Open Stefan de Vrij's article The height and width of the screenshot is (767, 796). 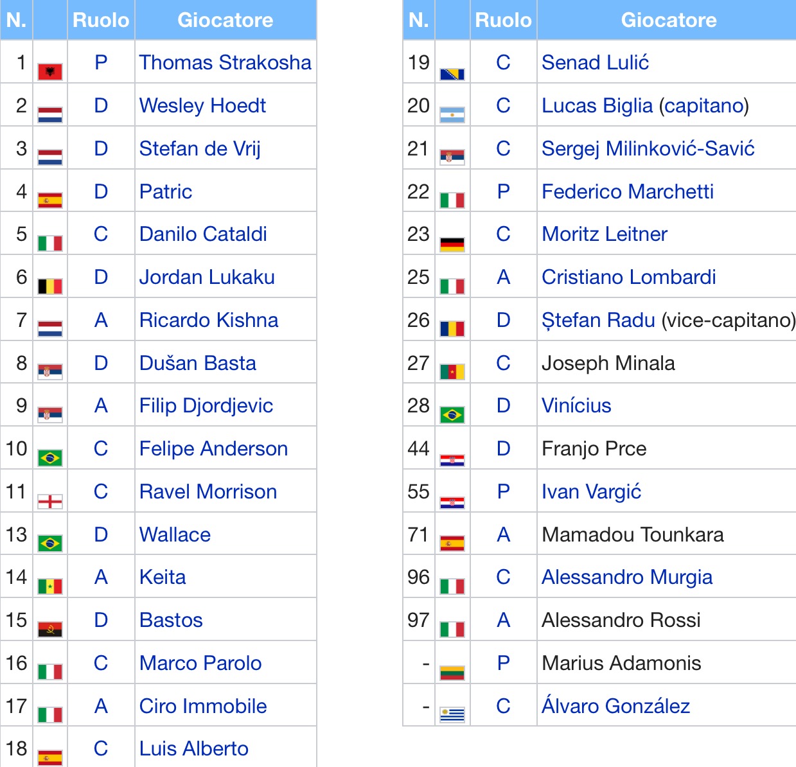coord(200,148)
